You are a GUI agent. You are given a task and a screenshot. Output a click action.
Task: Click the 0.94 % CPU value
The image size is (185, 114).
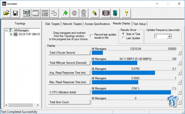point(135,88)
